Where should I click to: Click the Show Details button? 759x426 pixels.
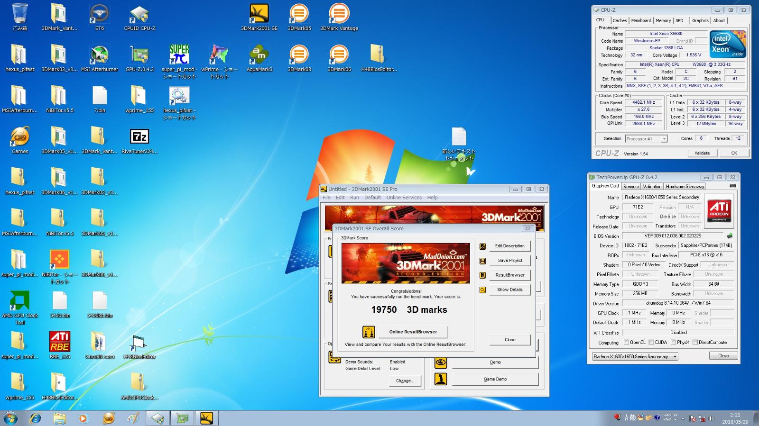tap(510, 290)
